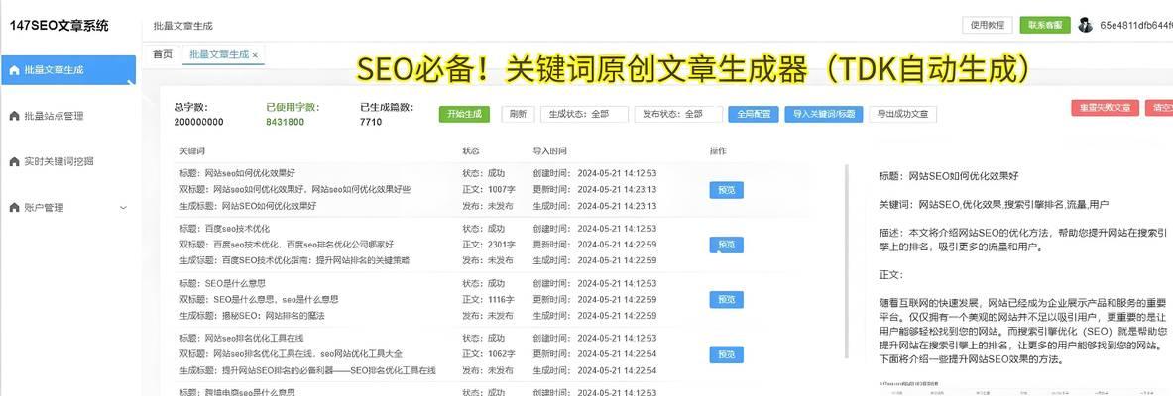Select the 批量文章生成 tab
Image resolution: width=1173 pixels, height=396 pixels.
pyautogui.click(x=218, y=54)
